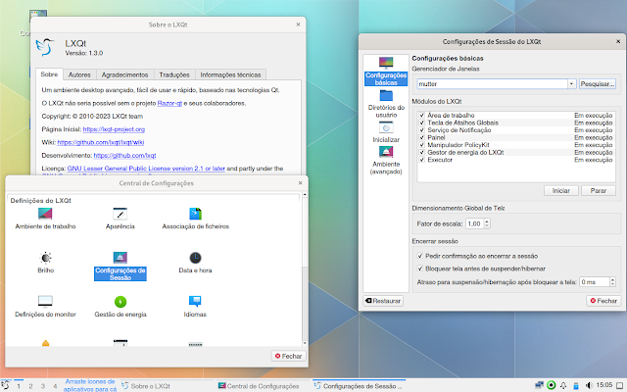Click network tray icon in panel
This screenshot has width=627, height=392.
point(539,385)
